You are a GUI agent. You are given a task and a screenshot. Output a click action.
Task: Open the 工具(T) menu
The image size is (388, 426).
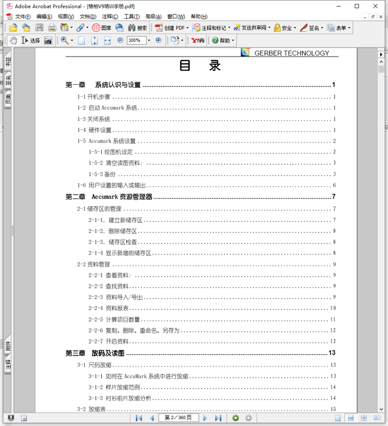[132, 17]
